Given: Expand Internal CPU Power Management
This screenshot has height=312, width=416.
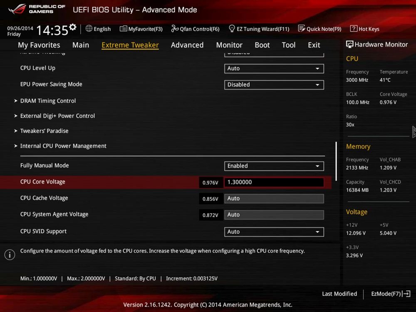Looking at the screenshot, I should click(x=63, y=146).
